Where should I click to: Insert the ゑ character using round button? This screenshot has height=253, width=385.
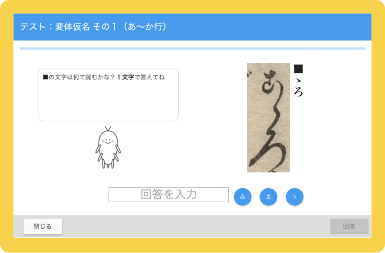click(x=268, y=197)
